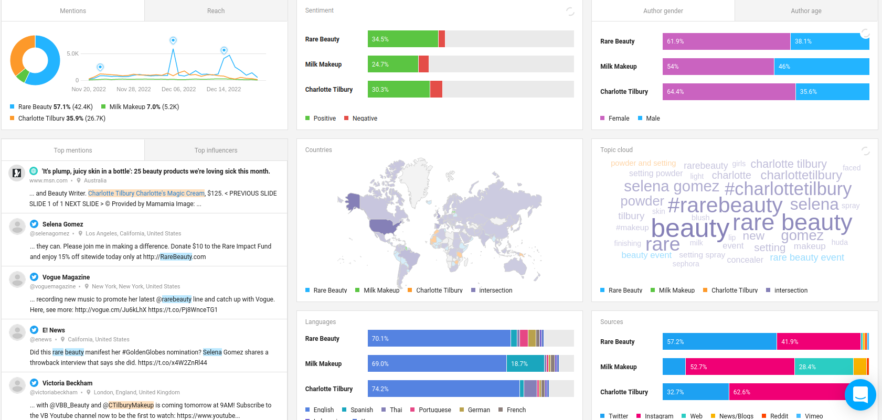Click Twitter icon next to E! News
The image size is (882, 420).
(x=34, y=330)
